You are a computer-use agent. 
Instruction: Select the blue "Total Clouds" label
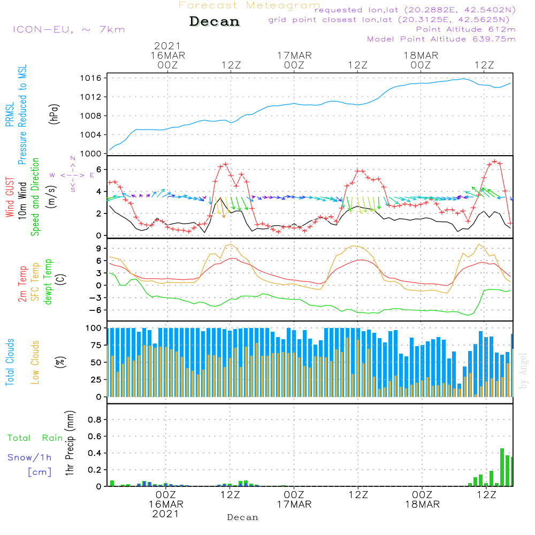[10, 362]
